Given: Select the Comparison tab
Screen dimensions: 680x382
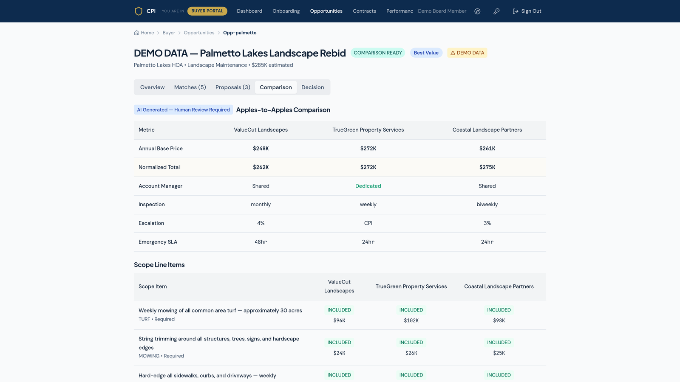Looking at the screenshot, I should click(x=276, y=87).
